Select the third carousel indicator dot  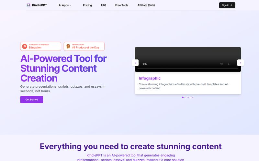(x=188, y=97)
